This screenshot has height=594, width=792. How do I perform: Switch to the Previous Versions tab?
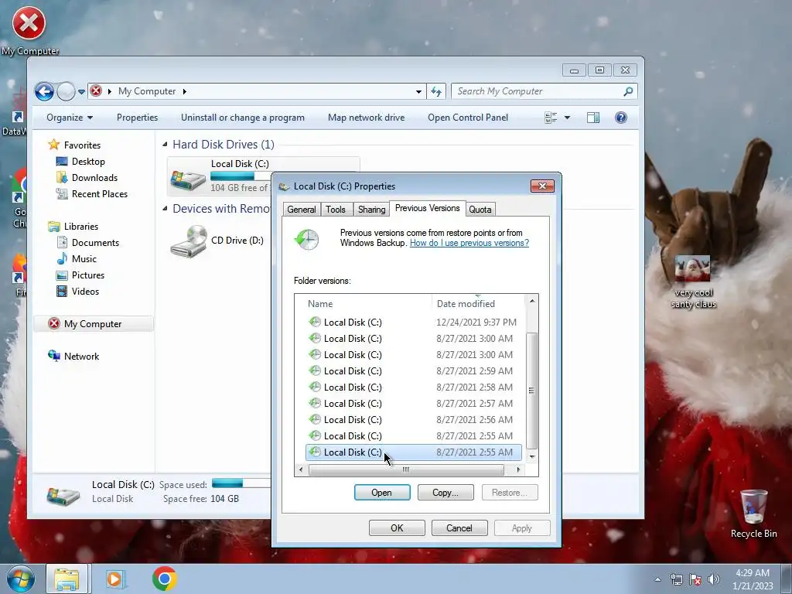tap(427, 208)
